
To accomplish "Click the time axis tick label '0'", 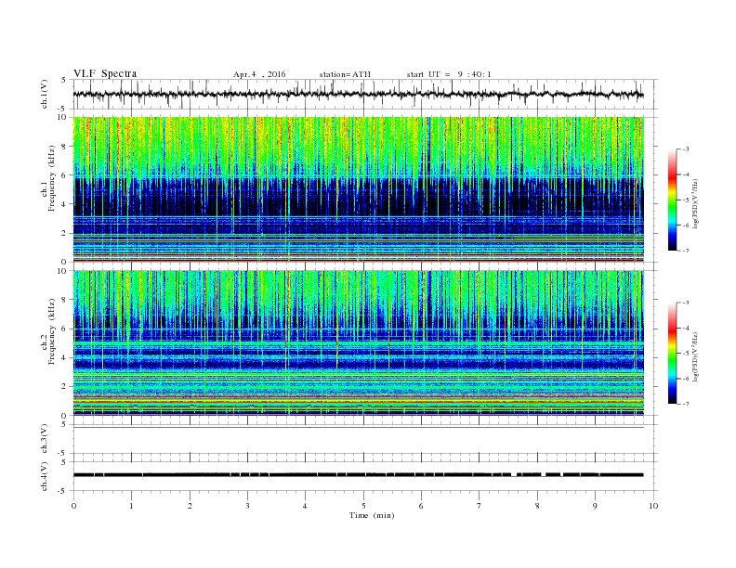I will pos(73,506).
